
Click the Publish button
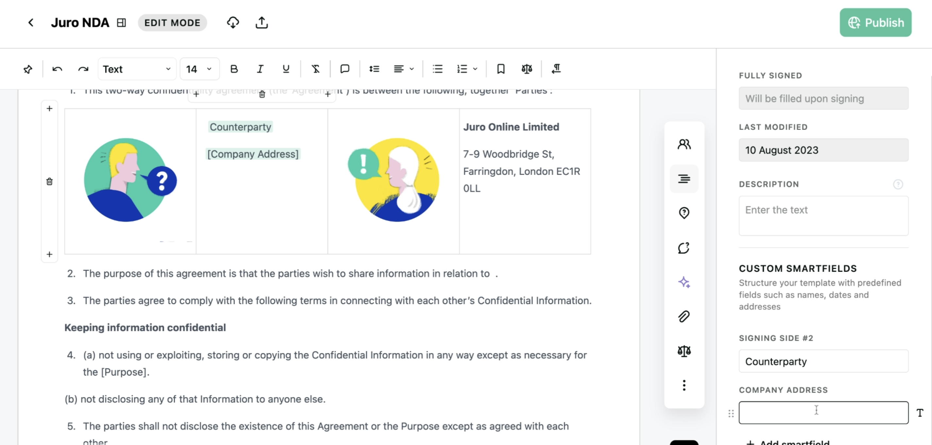(x=875, y=23)
